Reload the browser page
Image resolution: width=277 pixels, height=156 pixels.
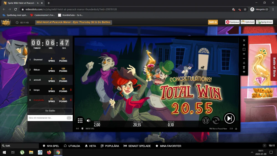pyautogui.click(x=16, y=9)
